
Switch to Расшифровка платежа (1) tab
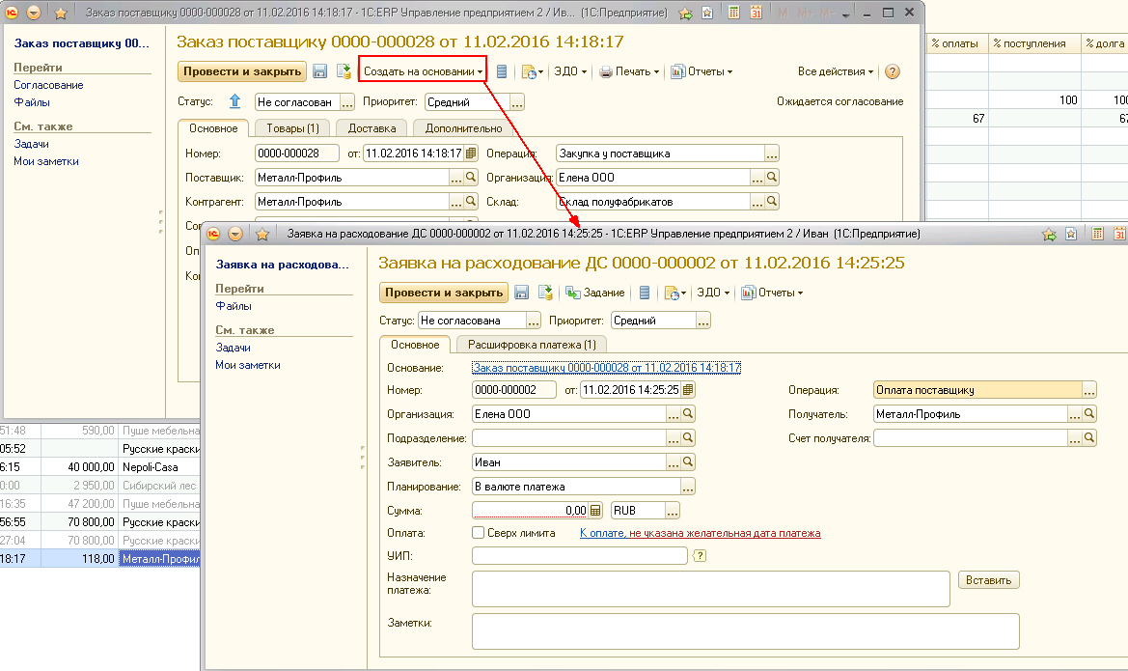point(533,344)
